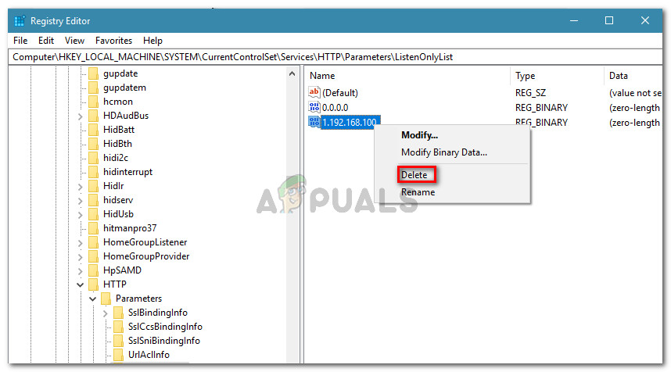Maximize the Registry Editor window
This screenshot has width=671, height=372.
pos(609,20)
